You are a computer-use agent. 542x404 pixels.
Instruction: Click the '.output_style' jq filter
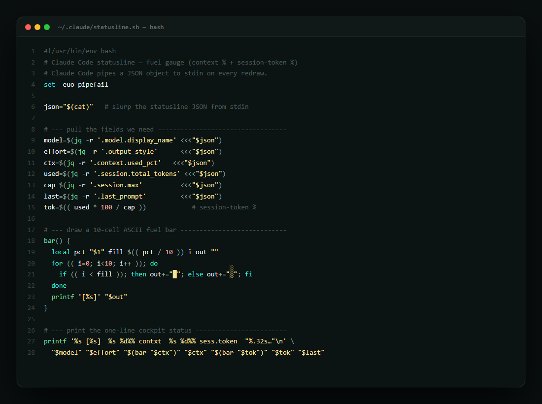point(129,152)
